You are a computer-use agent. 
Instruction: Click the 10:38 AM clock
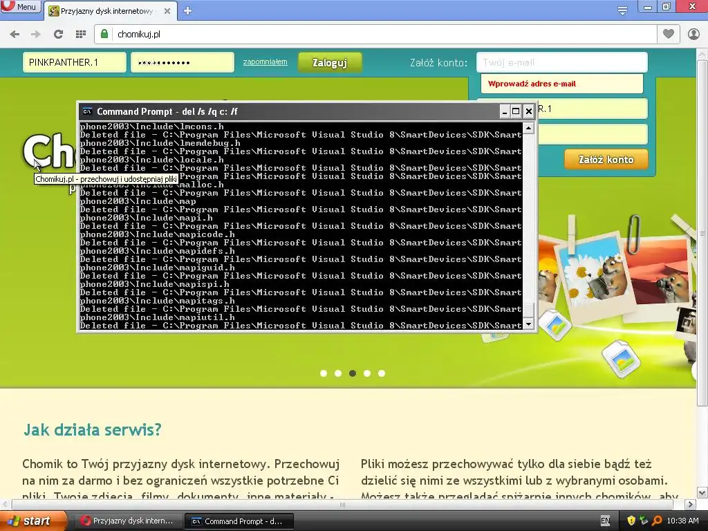pyautogui.click(x=682, y=521)
